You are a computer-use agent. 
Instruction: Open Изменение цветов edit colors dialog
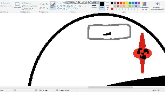(x=144, y=6)
